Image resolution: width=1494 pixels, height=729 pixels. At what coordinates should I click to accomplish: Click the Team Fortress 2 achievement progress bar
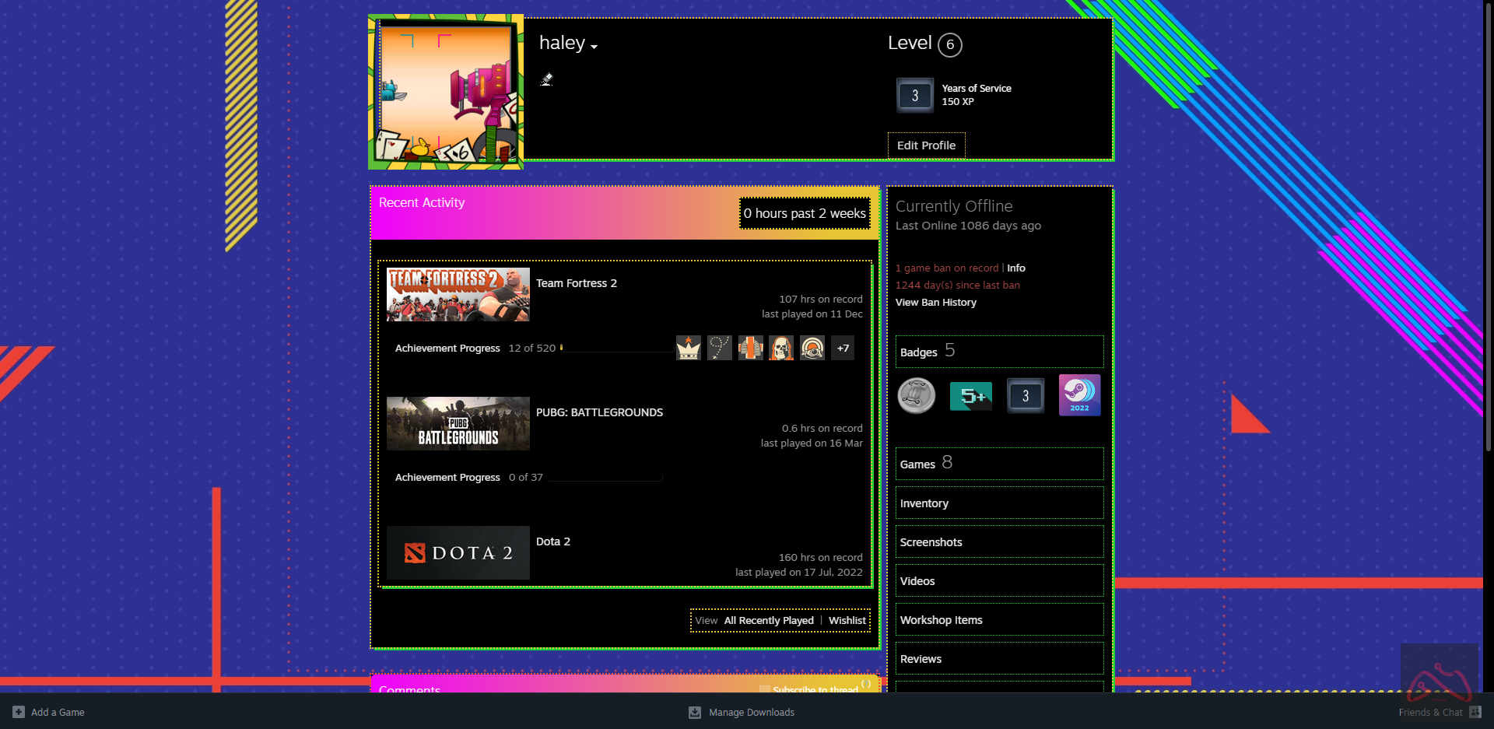coord(616,349)
